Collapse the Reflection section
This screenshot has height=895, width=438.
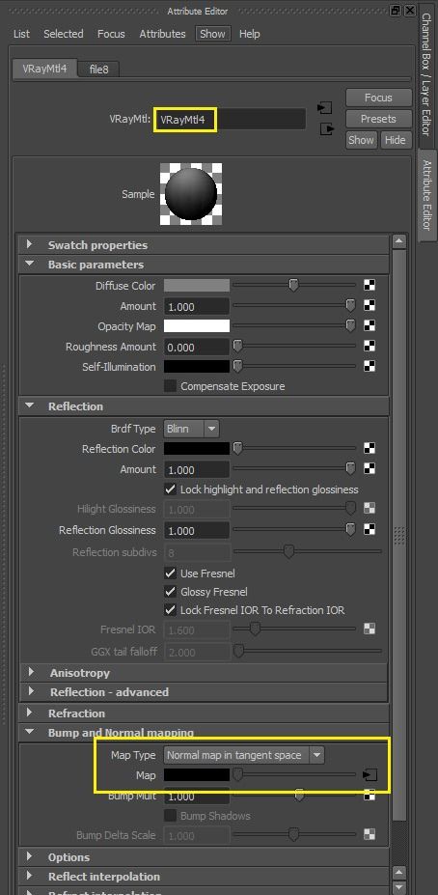click(x=30, y=406)
